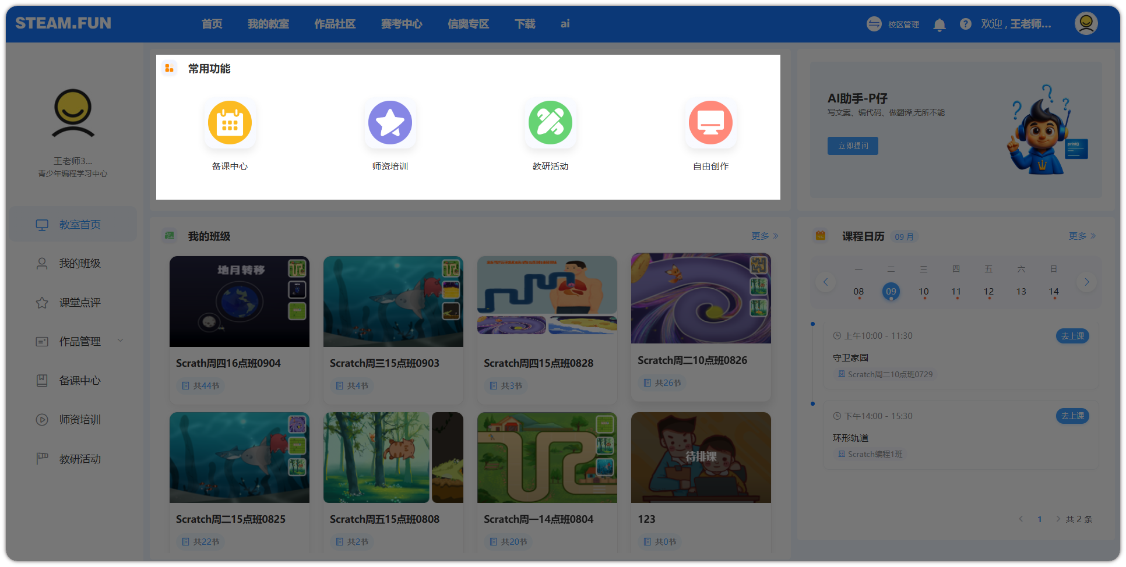Click the 教室首页 monitor icon in sidebar
This screenshot has width=1126, height=567.
click(42, 225)
